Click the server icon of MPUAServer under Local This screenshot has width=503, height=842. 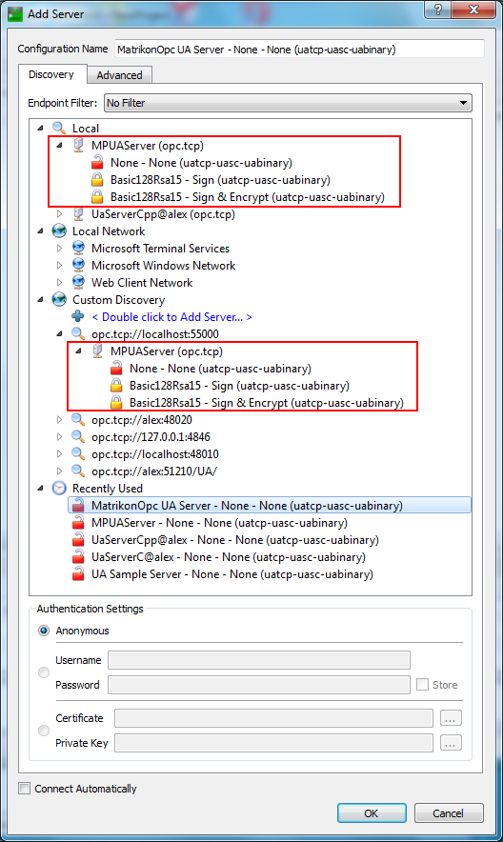point(78,145)
